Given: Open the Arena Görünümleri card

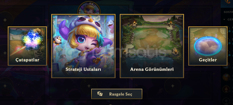Looking at the screenshot, I should 152,46.
